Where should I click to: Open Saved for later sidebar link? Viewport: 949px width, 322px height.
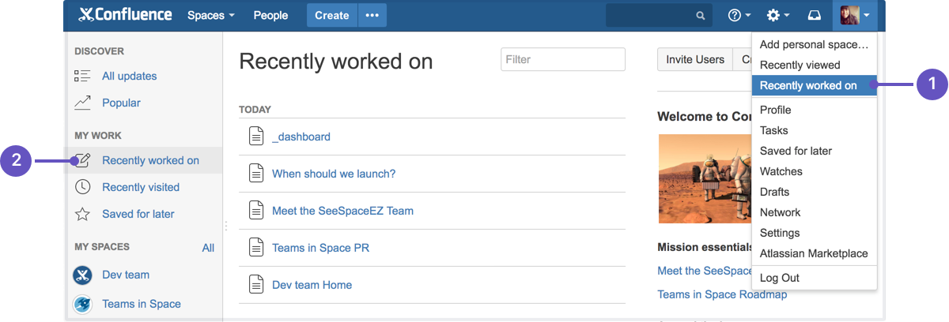(138, 214)
